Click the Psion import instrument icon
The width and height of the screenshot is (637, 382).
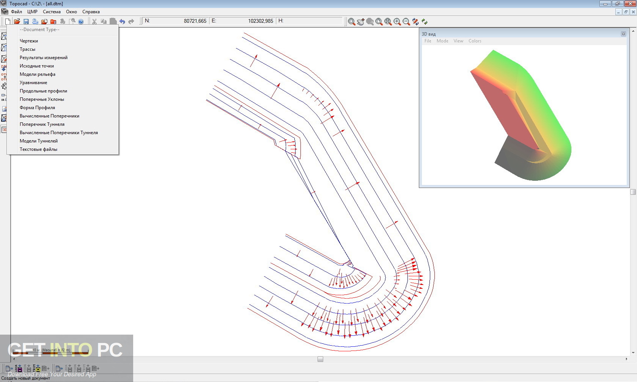coord(27,368)
